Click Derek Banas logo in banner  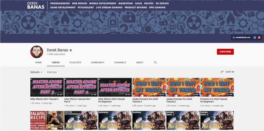coord(36,5)
